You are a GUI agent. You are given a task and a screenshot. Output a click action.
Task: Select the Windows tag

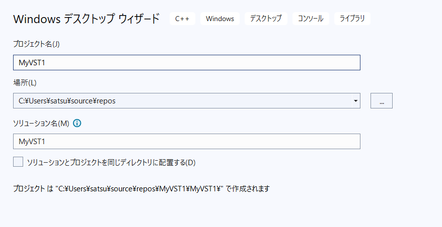click(x=220, y=19)
